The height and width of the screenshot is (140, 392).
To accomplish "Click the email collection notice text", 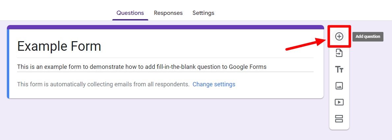I will tap(103, 84).
